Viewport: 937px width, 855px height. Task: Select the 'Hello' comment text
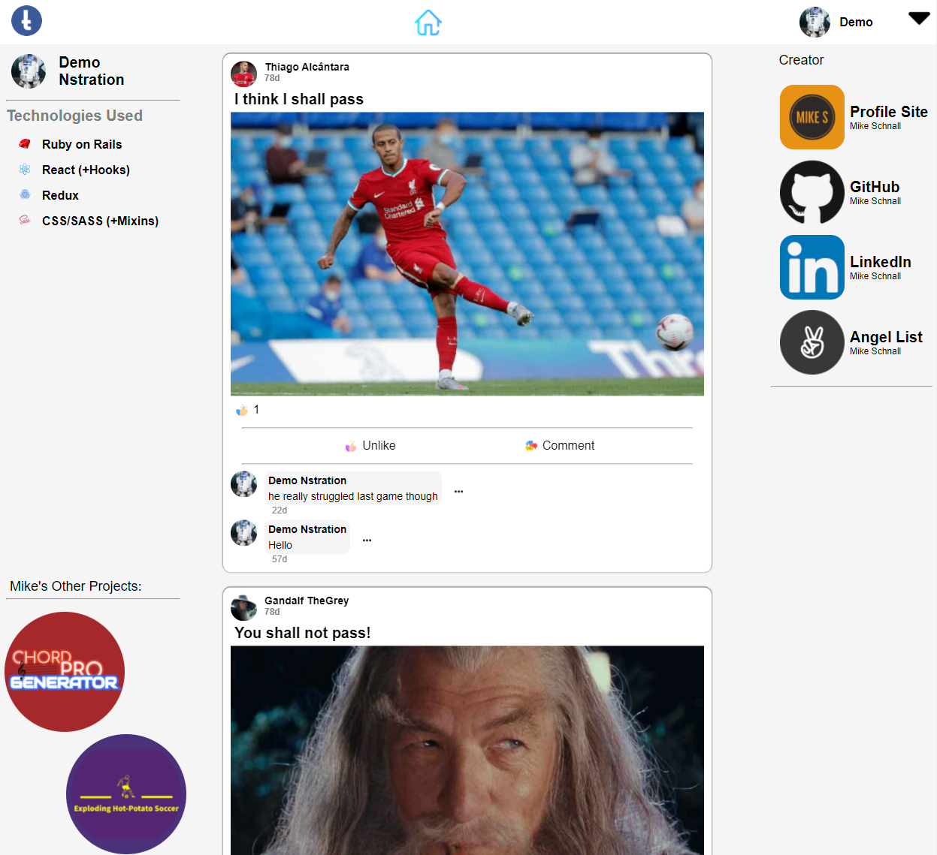point(280,545)
